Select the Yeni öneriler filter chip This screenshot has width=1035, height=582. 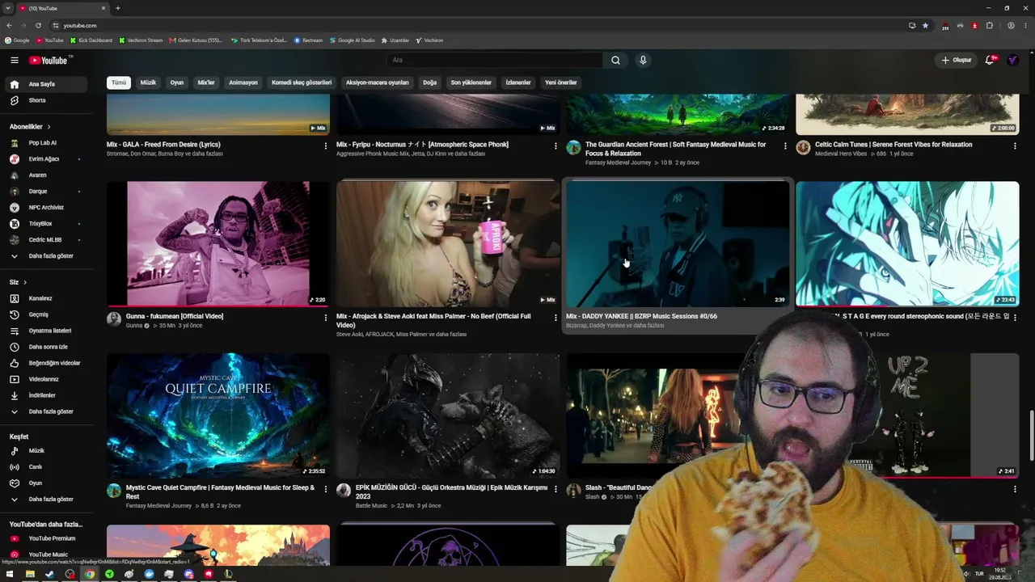point(561,82)
